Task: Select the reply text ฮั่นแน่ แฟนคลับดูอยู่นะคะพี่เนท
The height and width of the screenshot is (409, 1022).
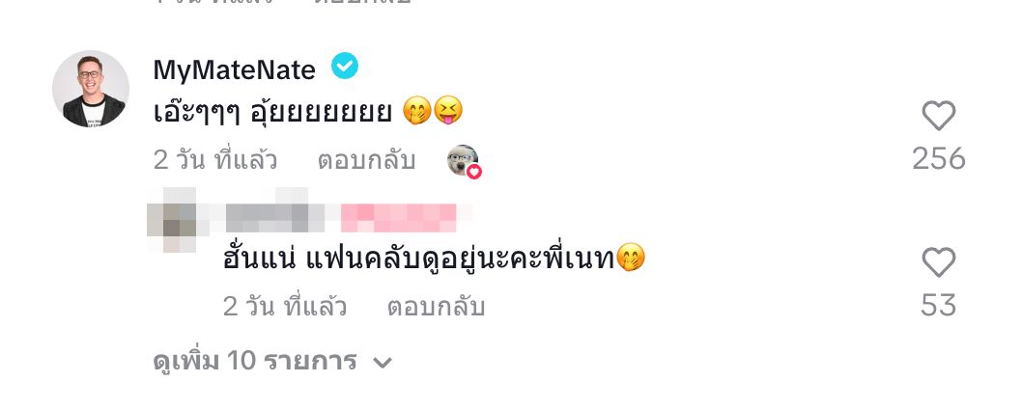Action: [419, 259]
